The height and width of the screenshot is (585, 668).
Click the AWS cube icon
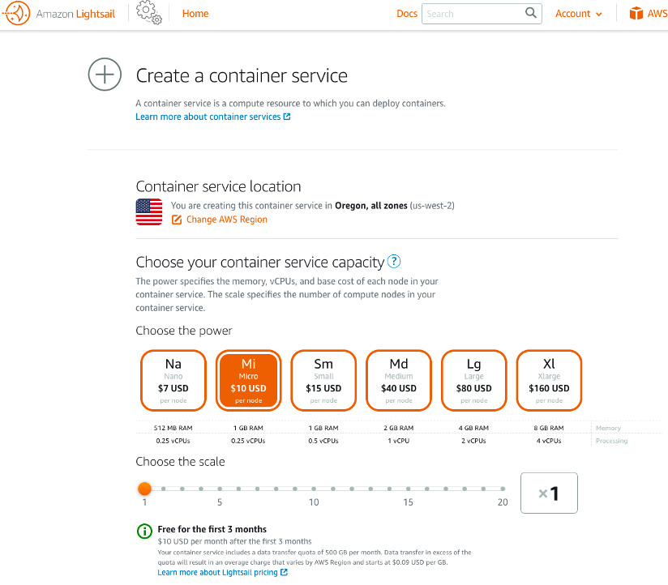click(x=636, y=13)
